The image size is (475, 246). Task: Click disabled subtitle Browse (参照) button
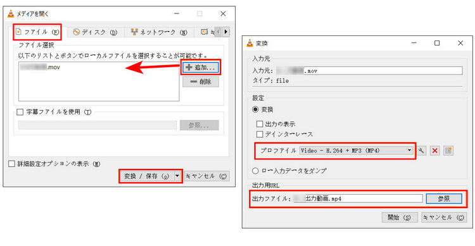pos(199,125)
